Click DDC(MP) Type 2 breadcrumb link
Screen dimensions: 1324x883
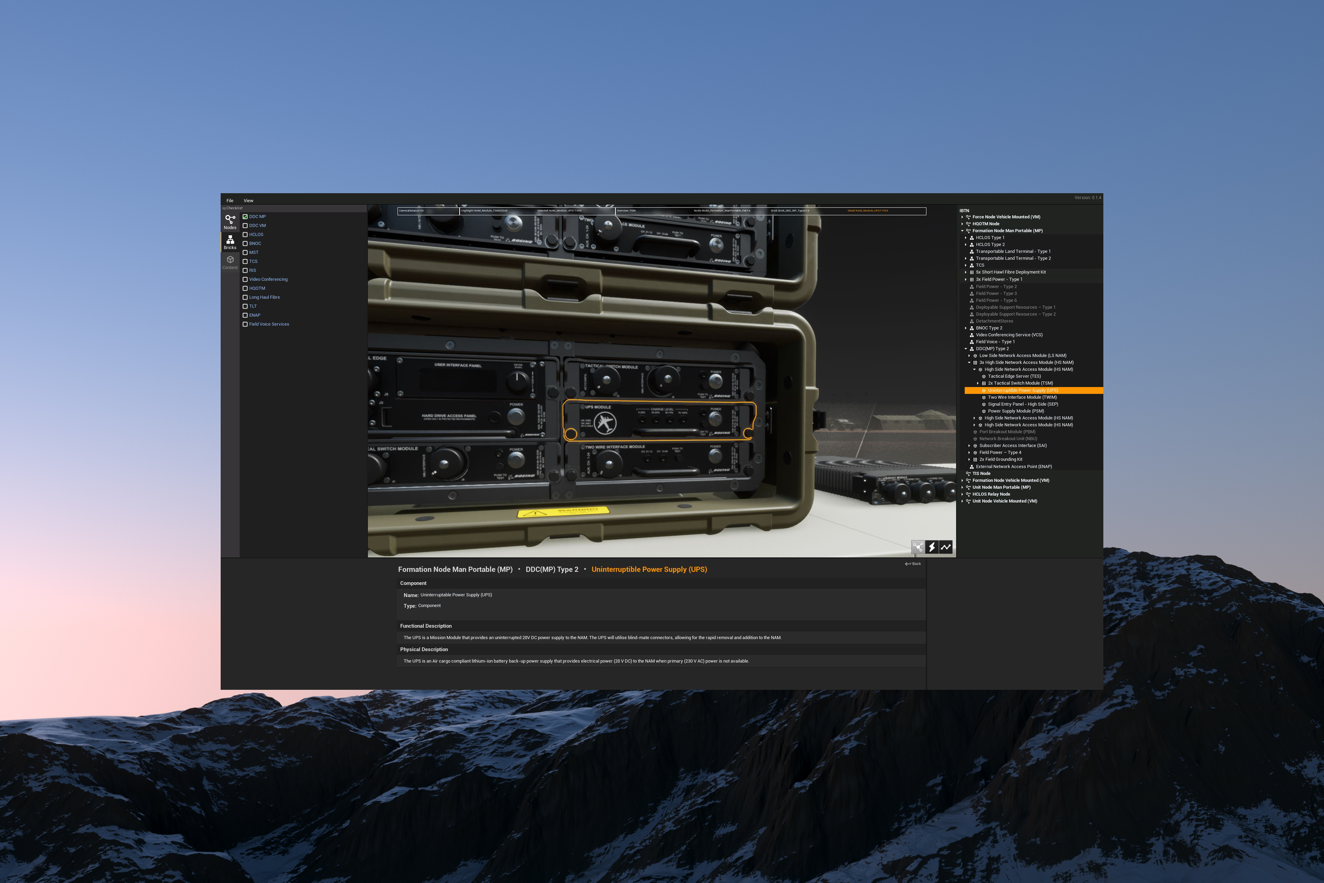[552, 569]
